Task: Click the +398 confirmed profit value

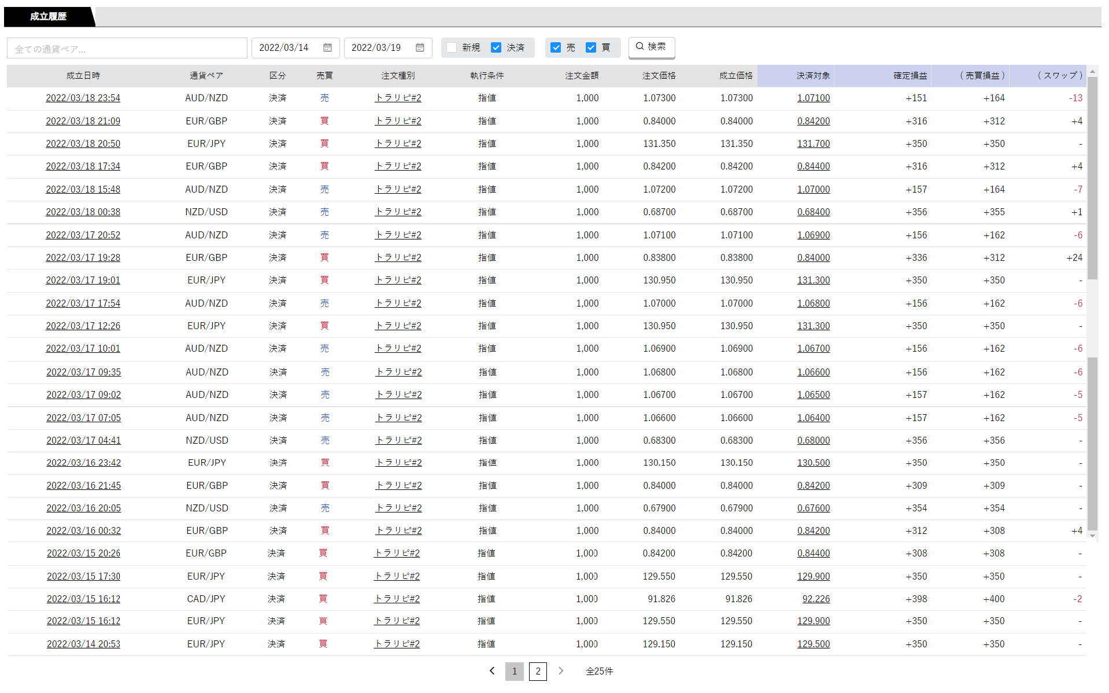Action: [x=916, y=599]
